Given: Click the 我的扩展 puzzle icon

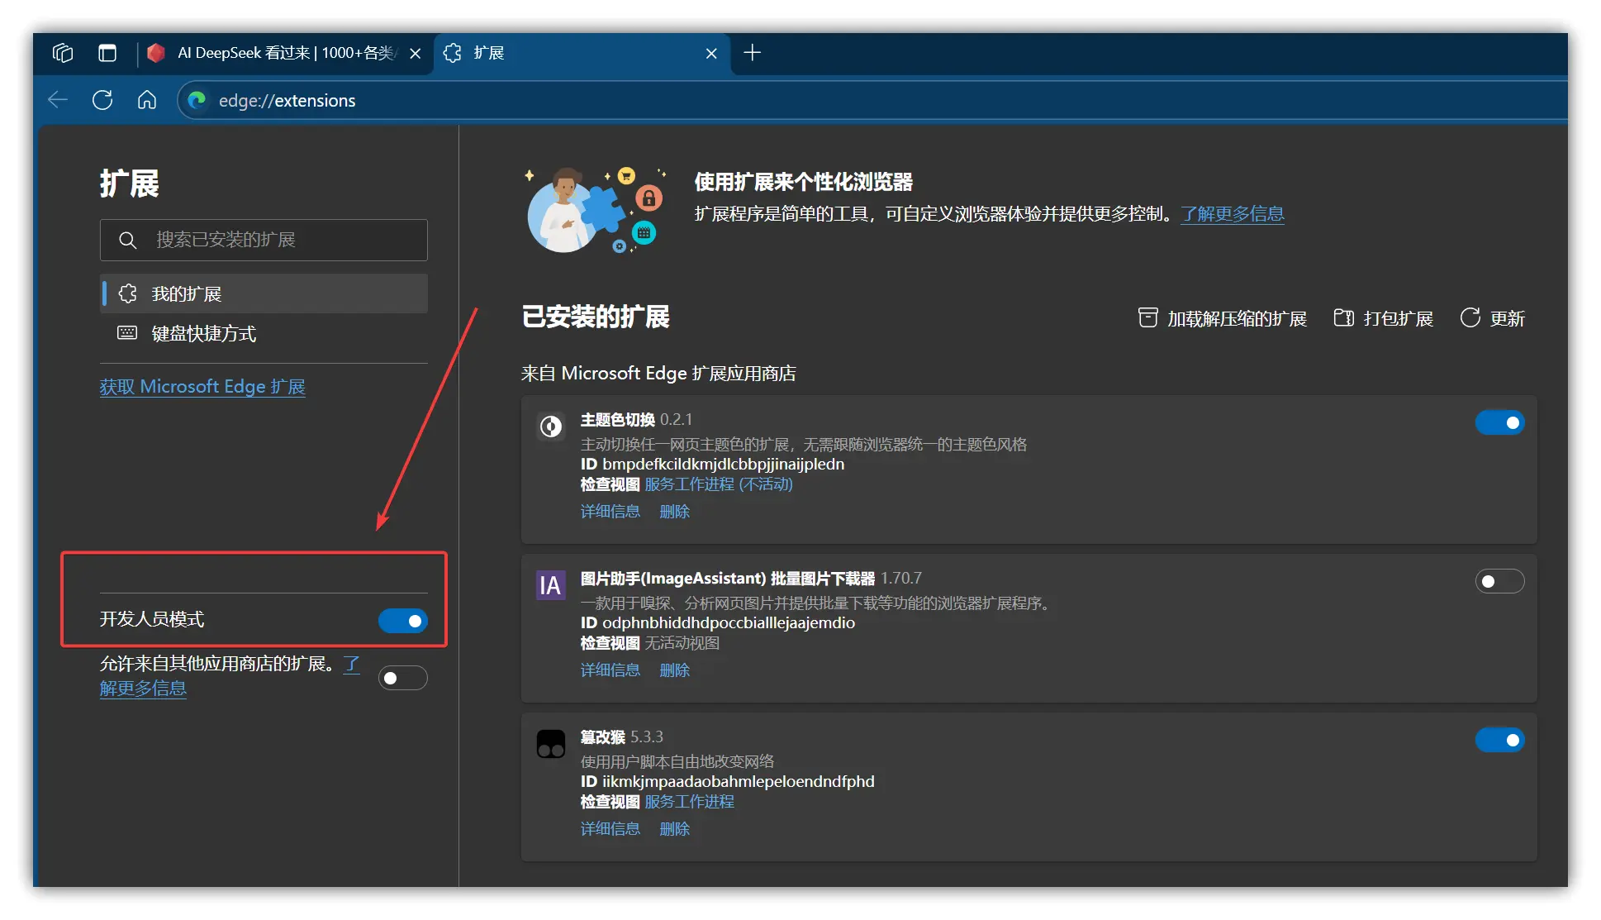Looking at the screenshot, I should click(127, 293).
